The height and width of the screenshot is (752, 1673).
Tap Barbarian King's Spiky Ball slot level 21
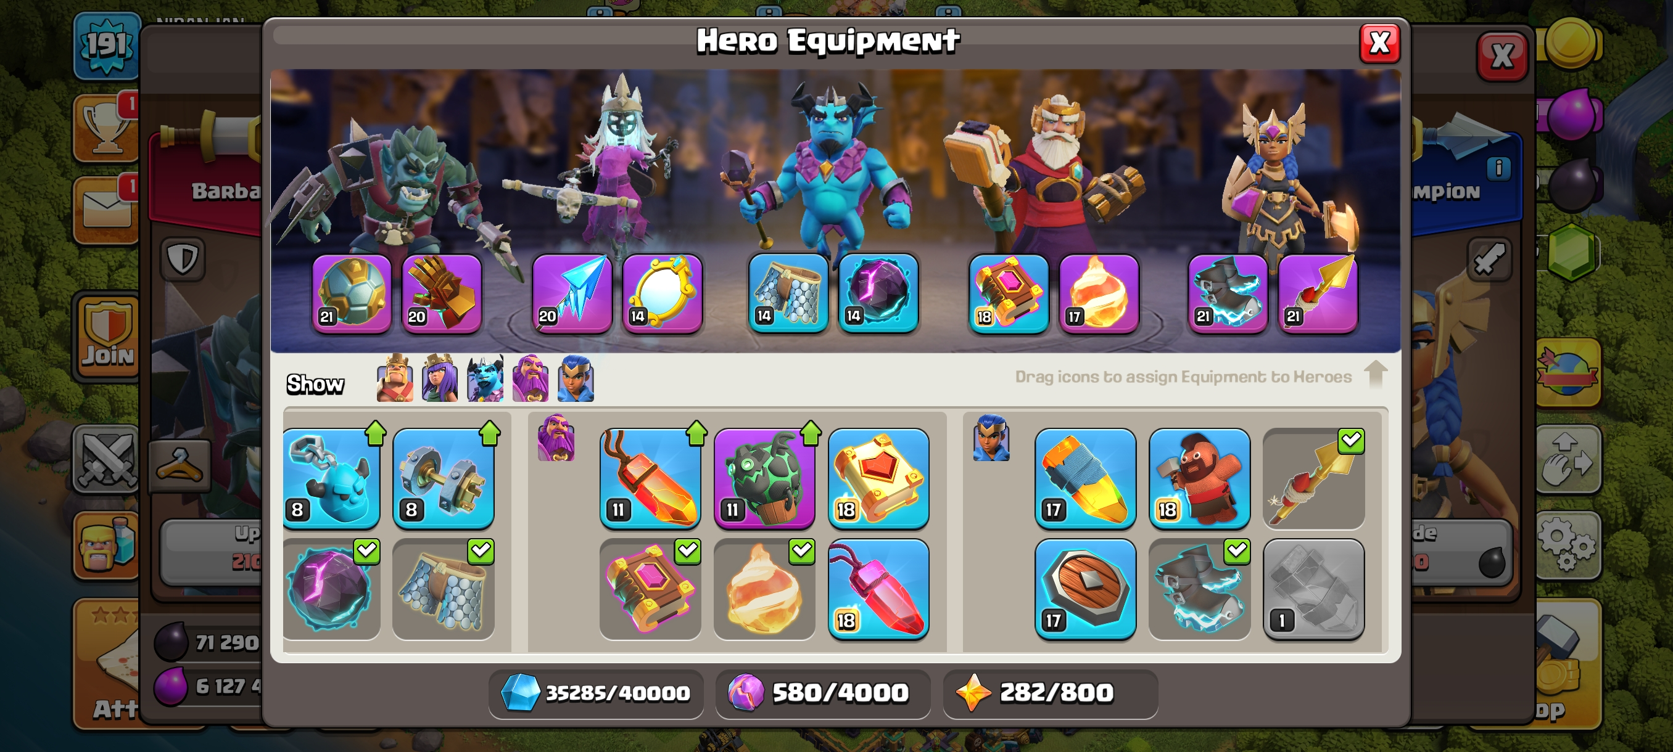tap(352, 293)
